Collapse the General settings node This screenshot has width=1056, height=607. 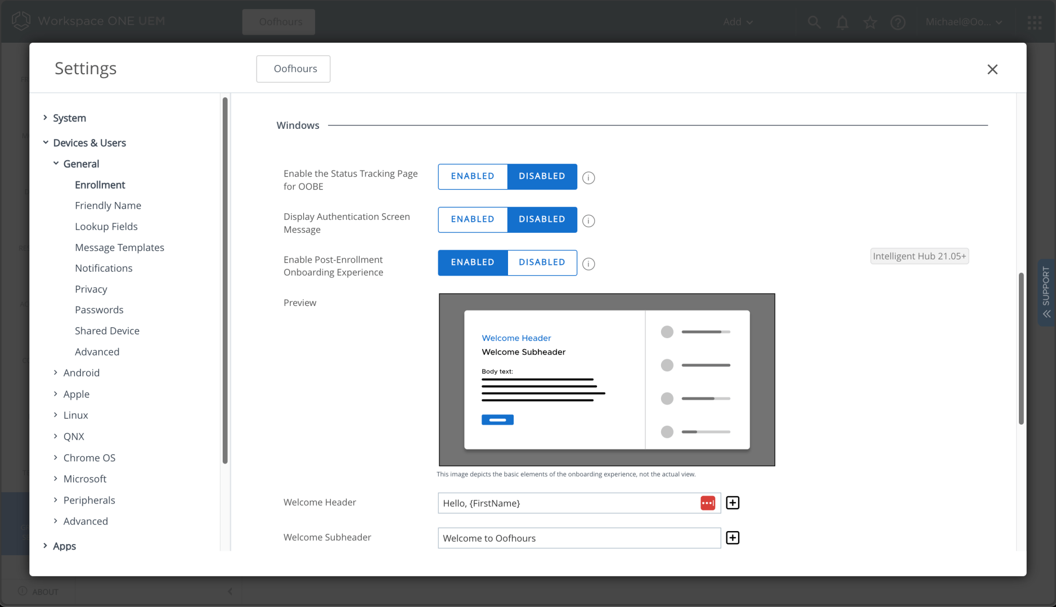56,164
